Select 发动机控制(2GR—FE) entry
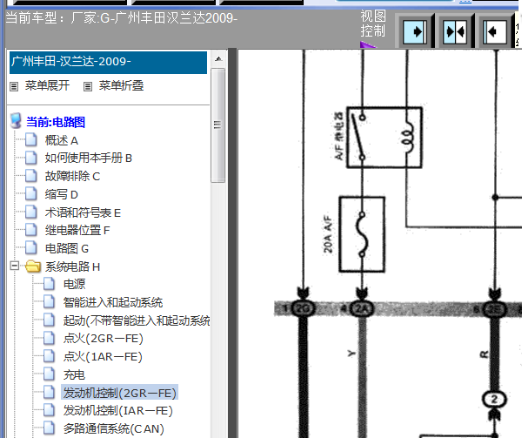 [x=119, y=393]
